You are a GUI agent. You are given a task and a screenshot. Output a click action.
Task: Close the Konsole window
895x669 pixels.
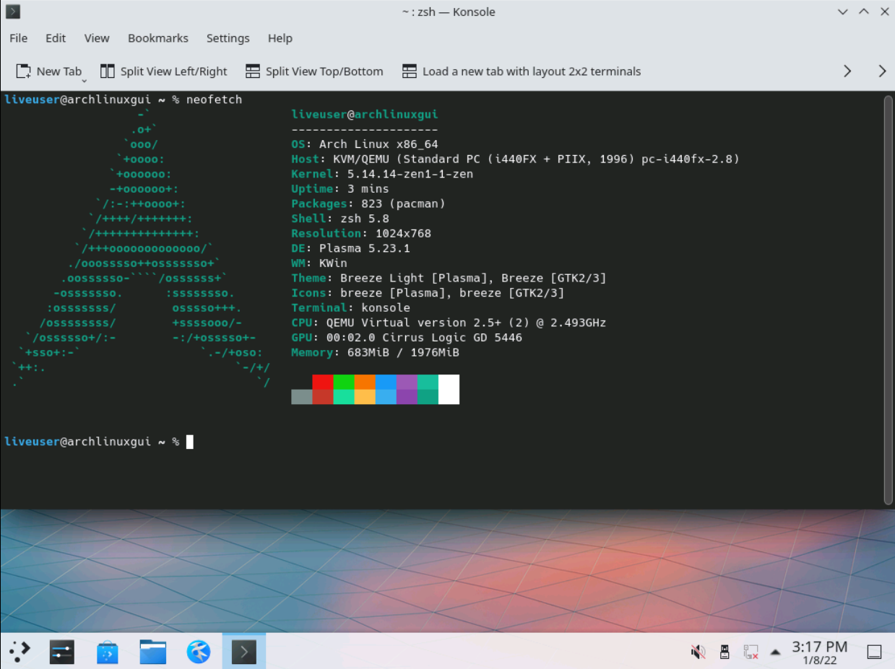pos(883,12)
